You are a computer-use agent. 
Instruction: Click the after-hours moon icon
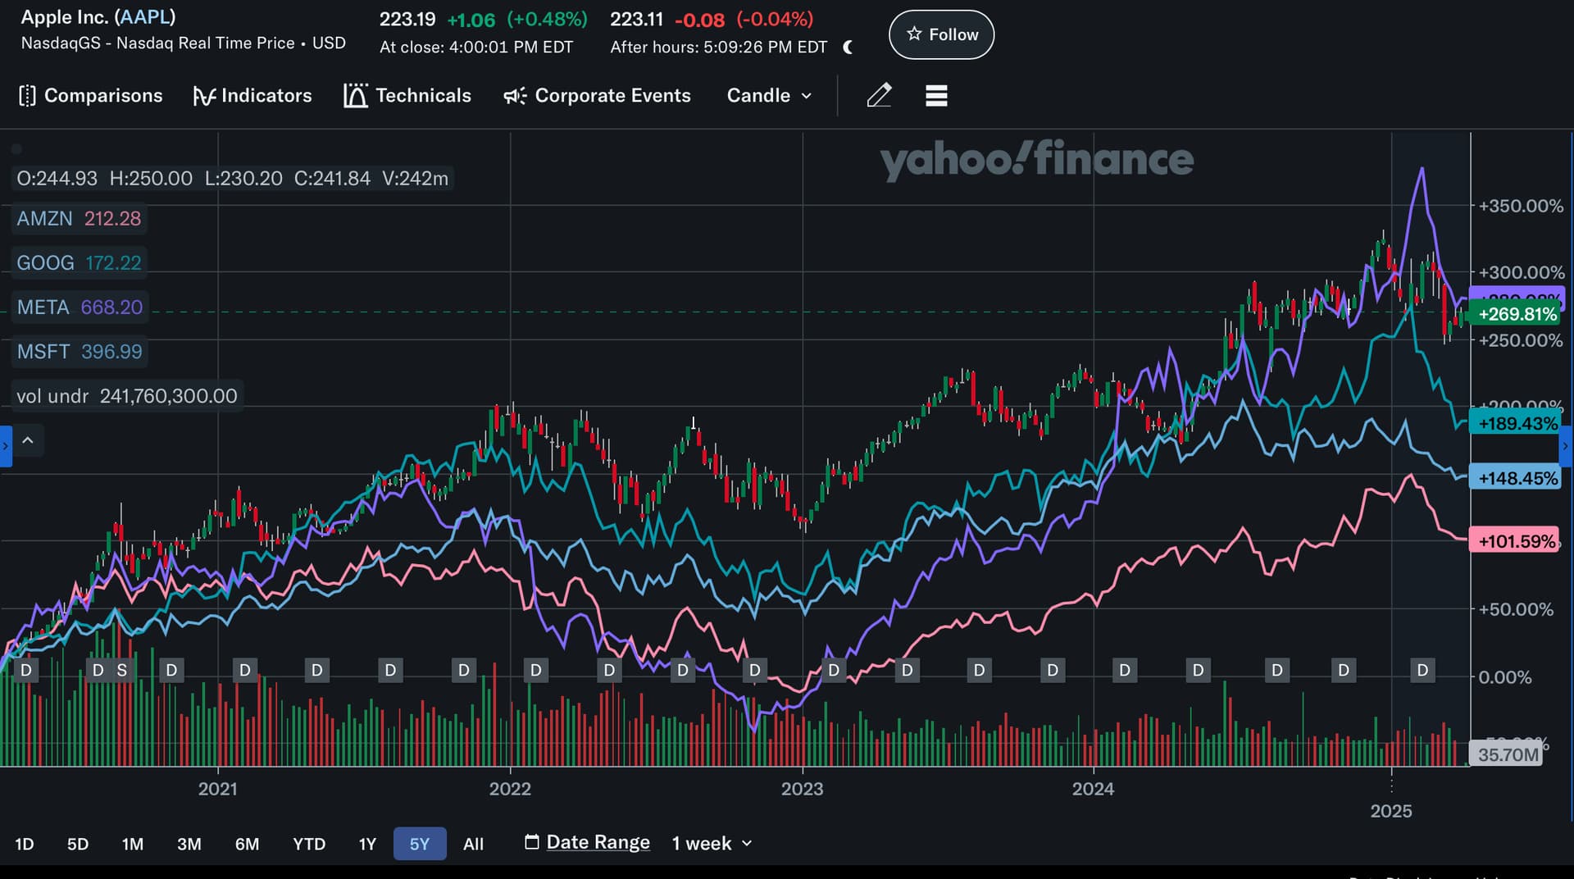tap(848, 48)
